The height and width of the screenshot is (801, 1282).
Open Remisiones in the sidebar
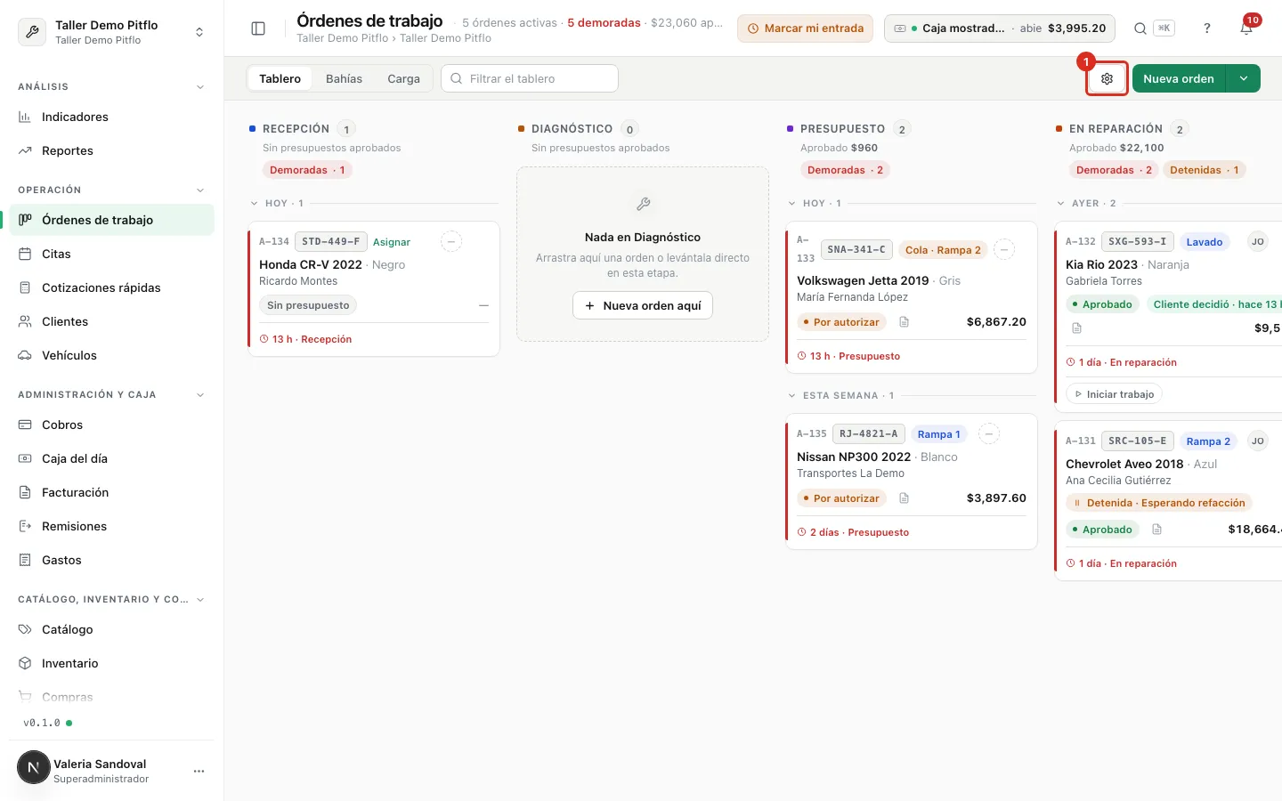[111, 526]
